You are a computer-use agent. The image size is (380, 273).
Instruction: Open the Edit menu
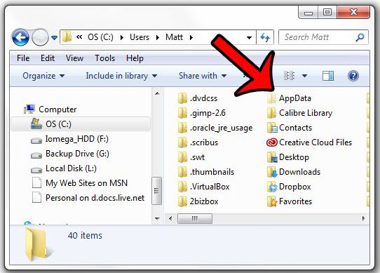[x=48, y=58]
